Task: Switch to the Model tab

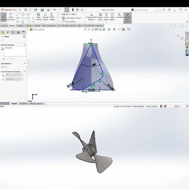Action: [14, 104]
